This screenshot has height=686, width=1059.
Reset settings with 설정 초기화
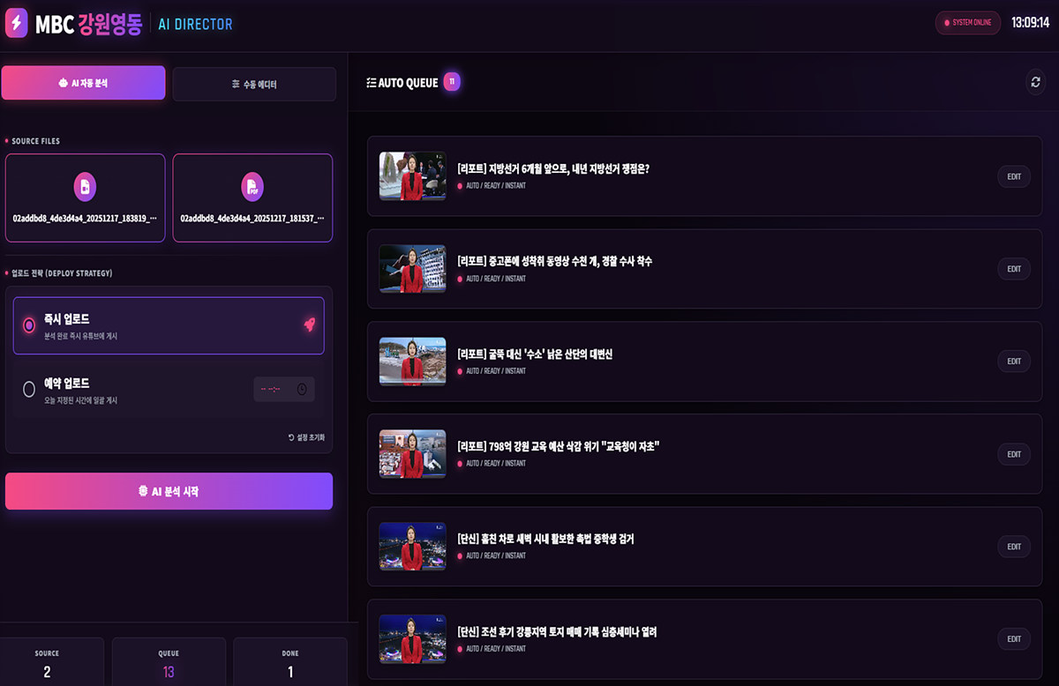pyautogui.click(x=306, y=437)
